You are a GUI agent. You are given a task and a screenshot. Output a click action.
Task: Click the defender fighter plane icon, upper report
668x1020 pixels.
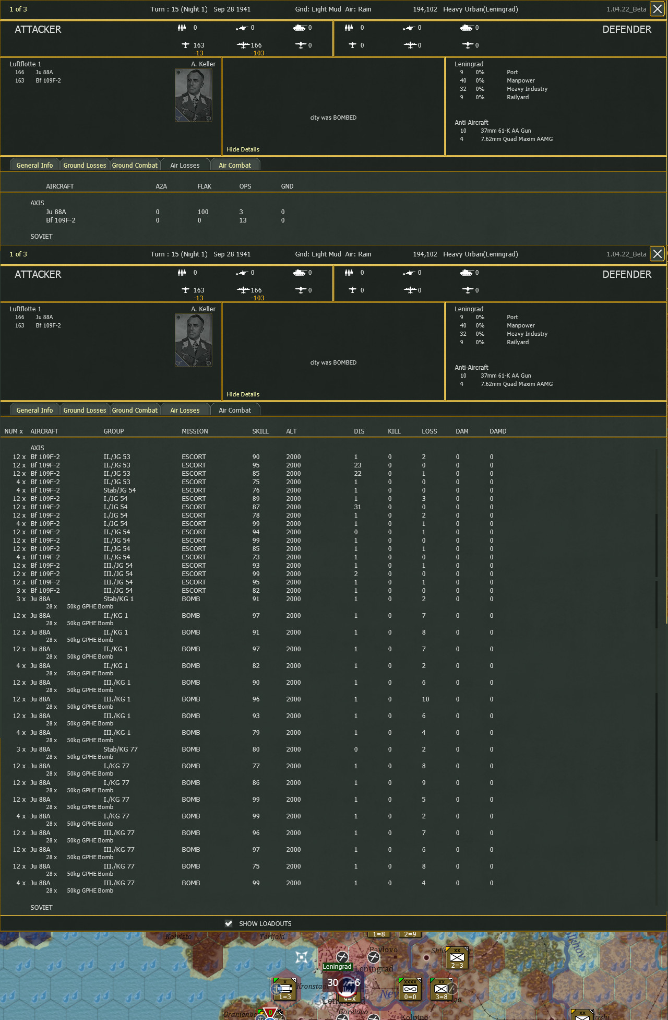click(352, 45)
